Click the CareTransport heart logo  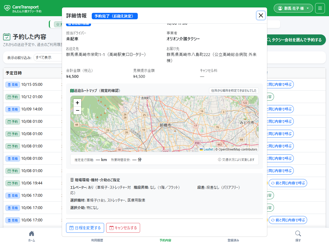[x=7, y=8]
